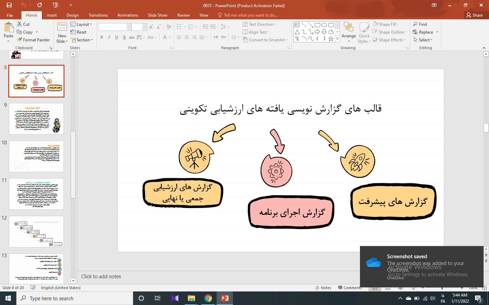The image size is (489, 305).
Task: Expand the Layout dropdown
Action: [x=81, y=24]
